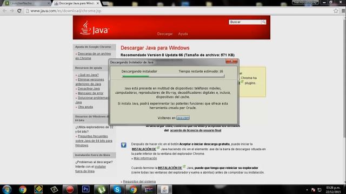Open the Más información link
Viewport: 346px width, 194px height.
tap(145, 158)
